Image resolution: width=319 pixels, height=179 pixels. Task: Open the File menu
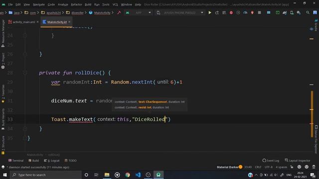click(x=10, y=4)
